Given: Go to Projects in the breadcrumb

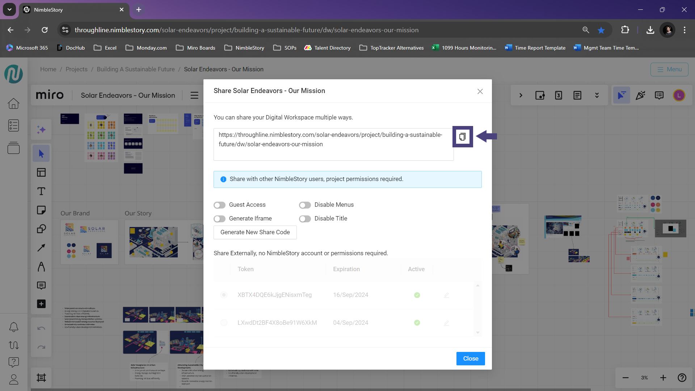Looking at the screenshot, I should pos(76,69).
